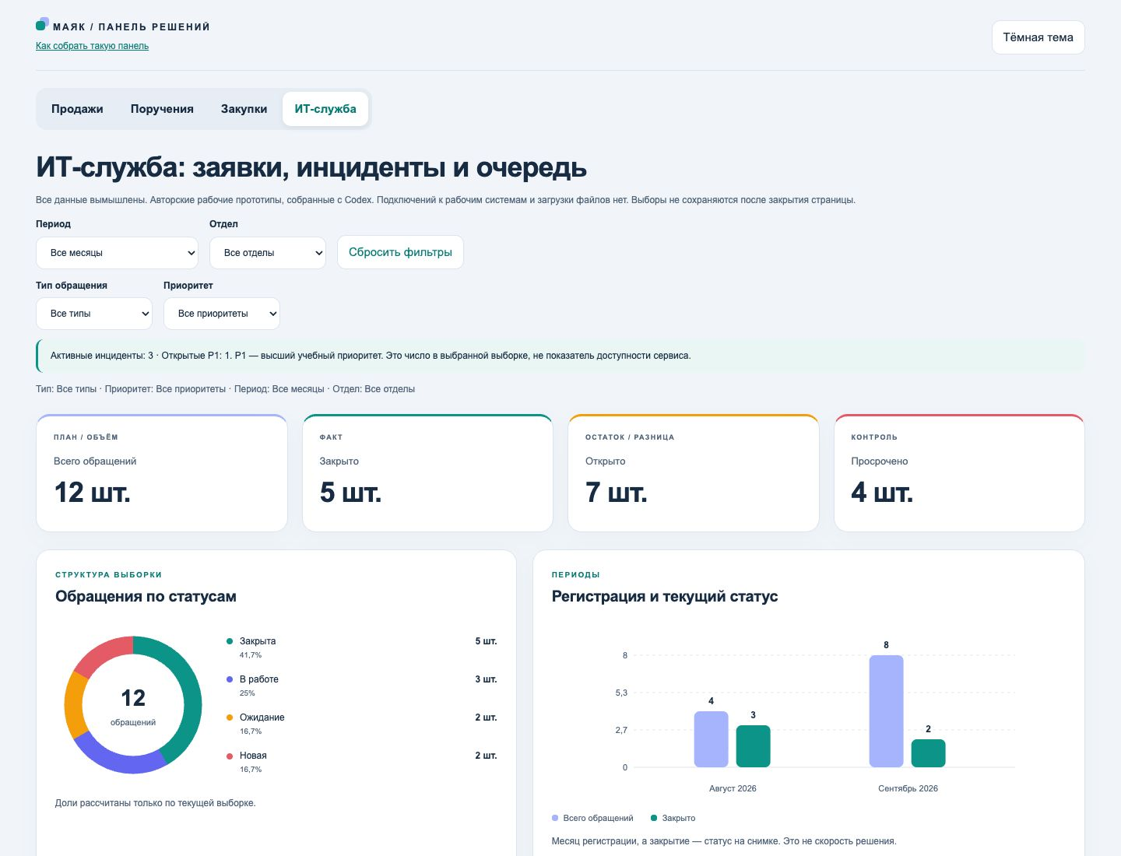Click the Открыто 7 шт. card
The width and height of the screenshot is (1121, 856).
pyautogui.click(x=694, y=473)
